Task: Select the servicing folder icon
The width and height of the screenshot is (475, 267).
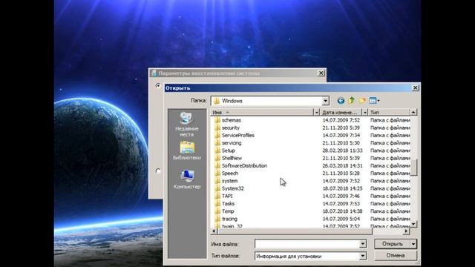Action: click(x=217, y=143)
